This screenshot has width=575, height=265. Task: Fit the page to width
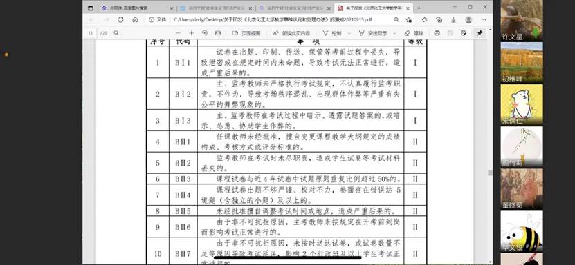click(x=218, y=33)
